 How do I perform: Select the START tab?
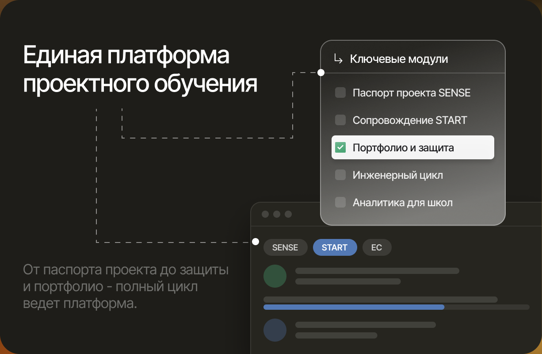(335, 247)
